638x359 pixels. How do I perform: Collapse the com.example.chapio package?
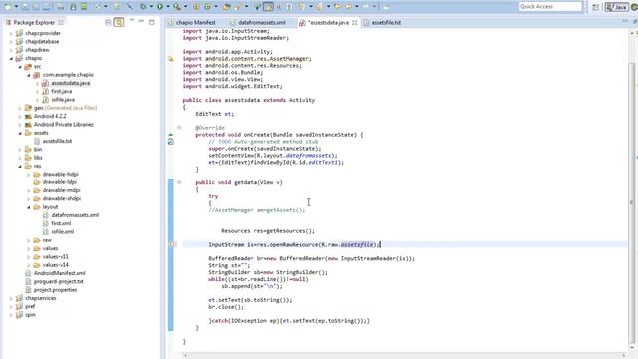[x=29, y=75]
